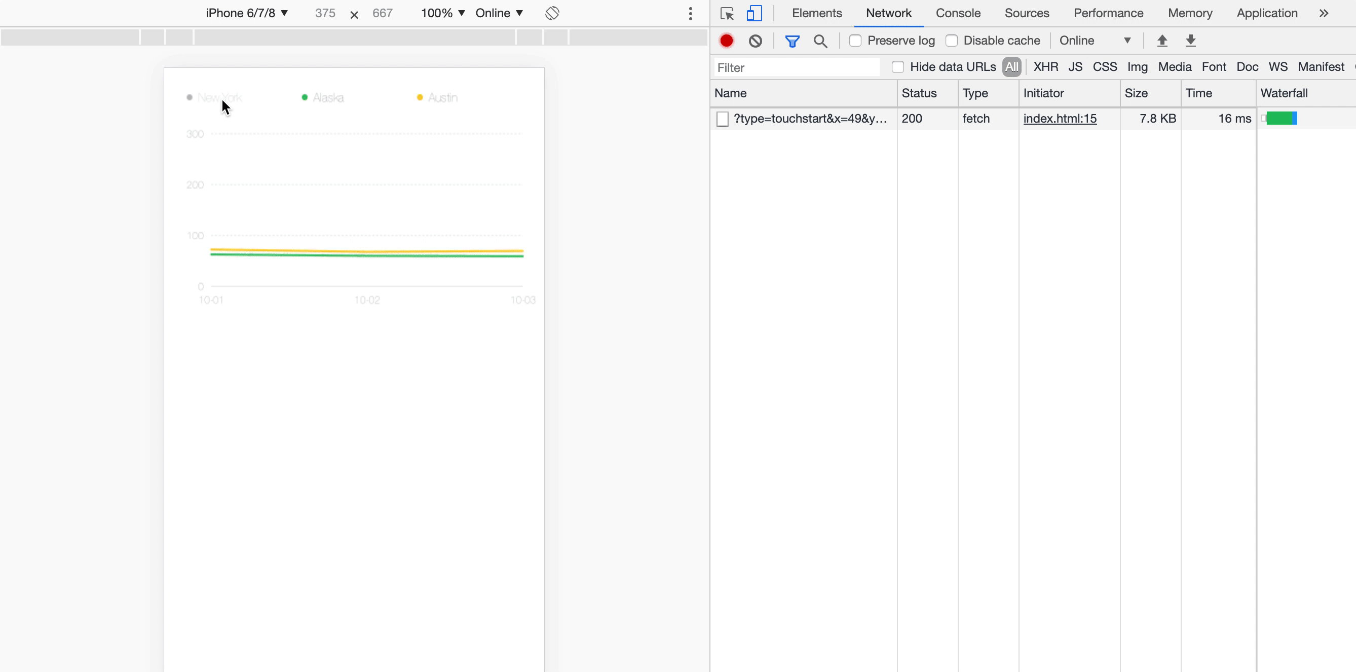
Task: Enable the Preserve log checkbox
Action: (855, 41)
